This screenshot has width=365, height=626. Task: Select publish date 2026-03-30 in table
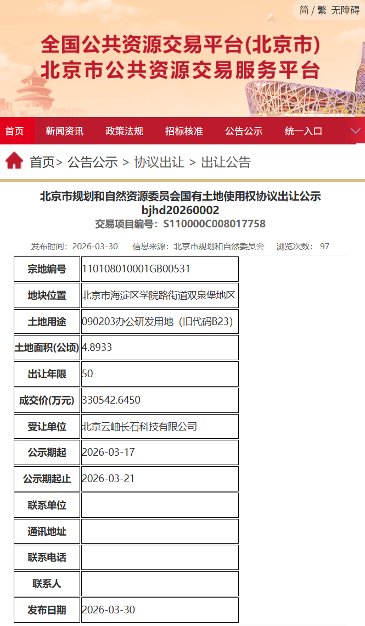pos(109,610)
